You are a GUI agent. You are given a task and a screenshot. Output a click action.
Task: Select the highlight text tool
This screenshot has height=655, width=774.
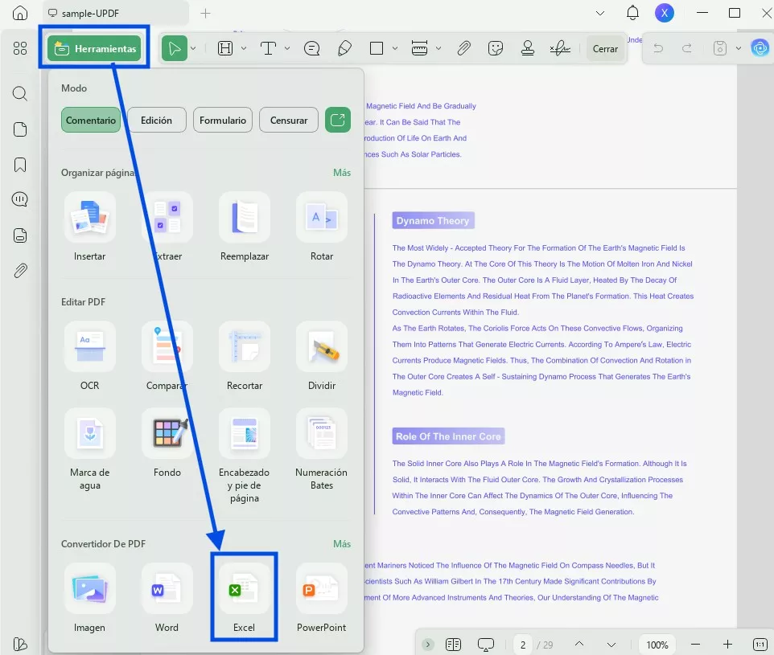click(225, 48)
